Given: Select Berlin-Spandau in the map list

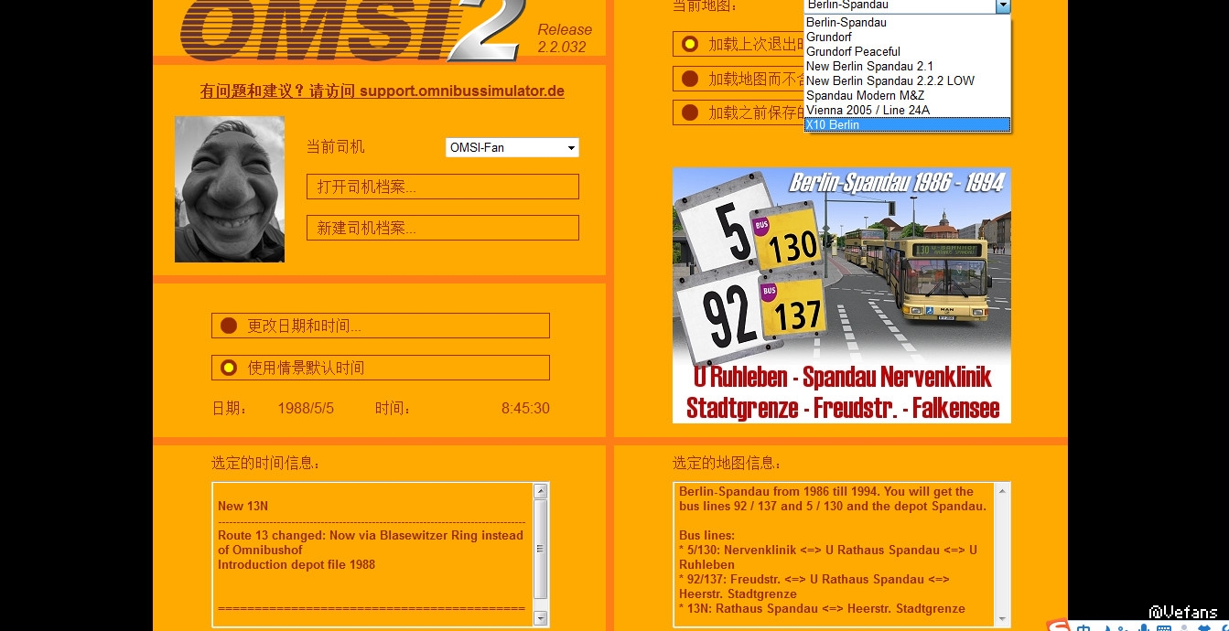Looking at the screenshot, I should click(x=907, y=22).
